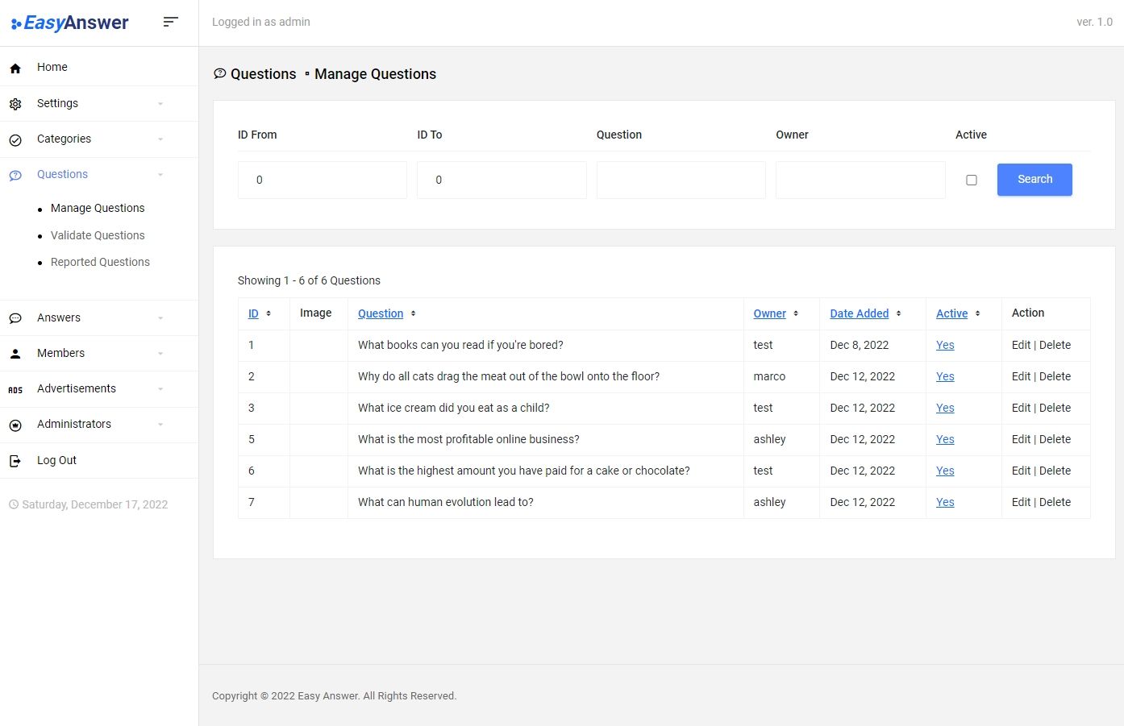
Task: Click the Categories checkmark circle icon
Action: coord(15,140)
